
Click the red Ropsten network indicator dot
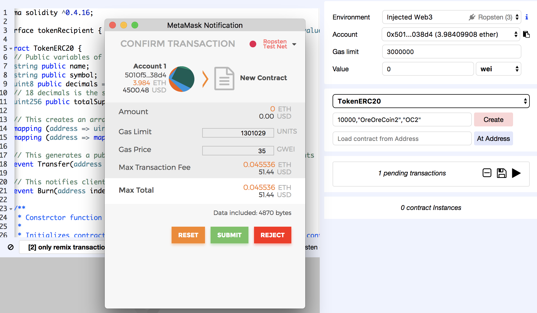(253, 44)
